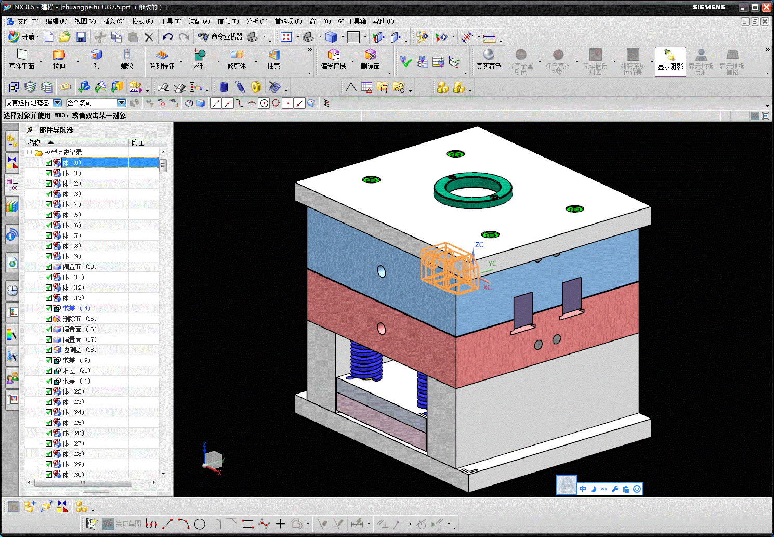Expand the dropdown arrow beside 求和
This screenshot has height=537, width=774.
click(219, 61)
